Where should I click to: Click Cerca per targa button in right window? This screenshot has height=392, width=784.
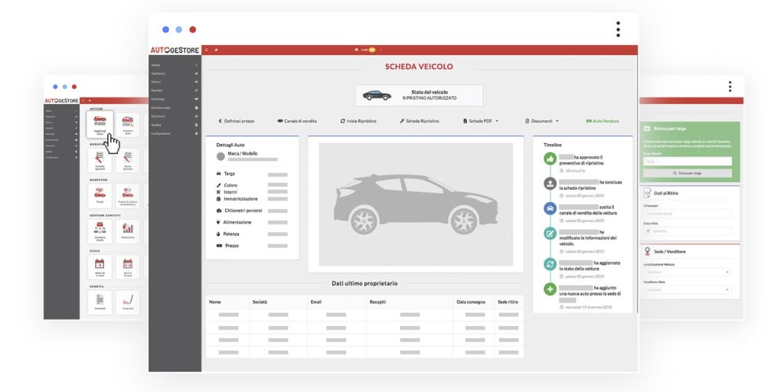pos(687,173)
